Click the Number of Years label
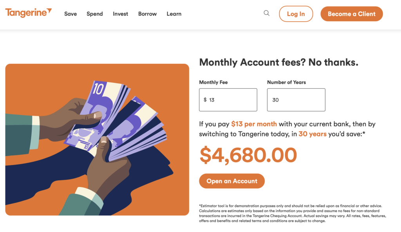 coord(286,82)
